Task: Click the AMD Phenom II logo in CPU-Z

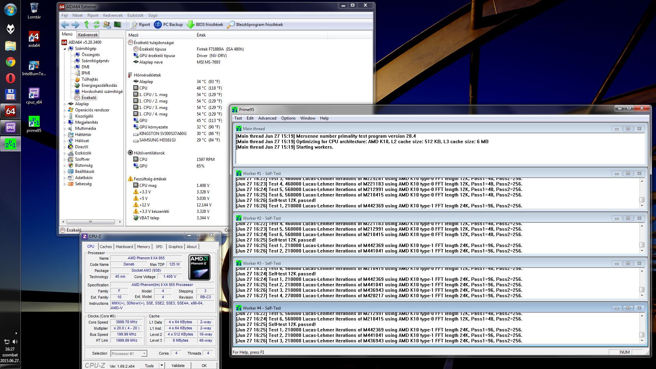Action: point(200,267)
